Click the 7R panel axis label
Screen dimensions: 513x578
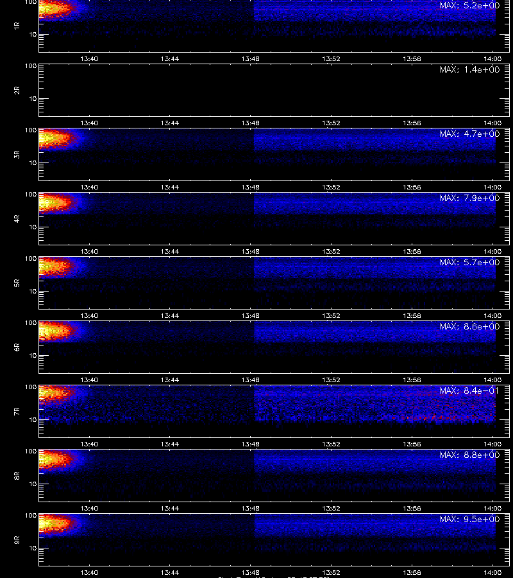pos(17,412)
